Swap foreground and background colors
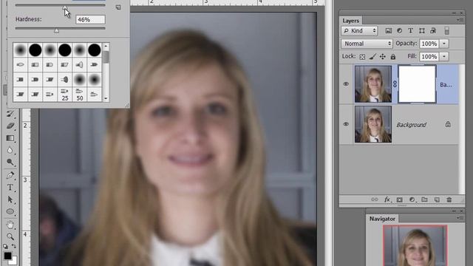 pyautogui.click(x=14, y=246)
